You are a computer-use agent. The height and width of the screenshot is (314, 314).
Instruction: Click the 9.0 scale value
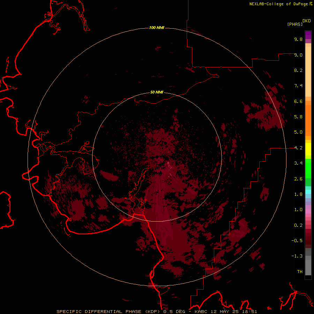(x=298, y=55)
